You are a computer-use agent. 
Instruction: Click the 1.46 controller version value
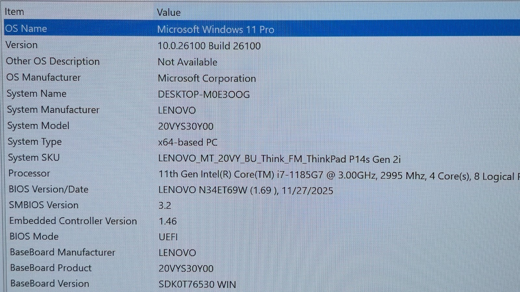coord(168,221)
